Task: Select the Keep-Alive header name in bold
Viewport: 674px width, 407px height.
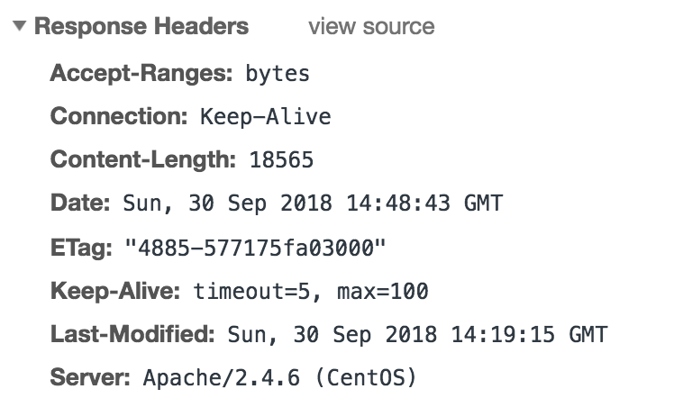Action: point(116,291)
